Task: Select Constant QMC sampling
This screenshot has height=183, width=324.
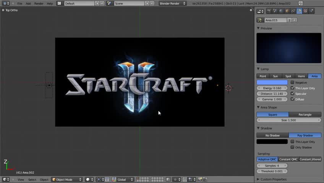Action: [288, 159]
